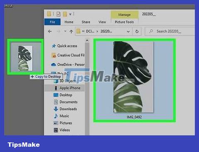199x152 pixels.
Task: Click the Quick access star icon
Action: pos(53,46)
